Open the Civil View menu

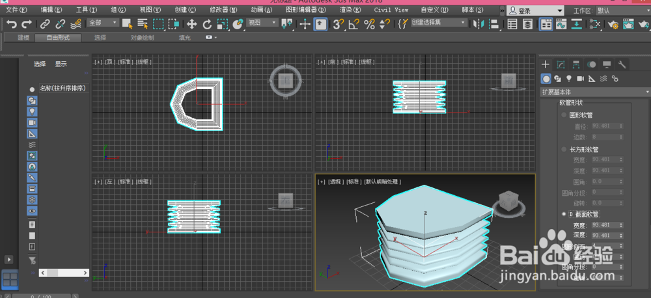(x=391, y=10)
